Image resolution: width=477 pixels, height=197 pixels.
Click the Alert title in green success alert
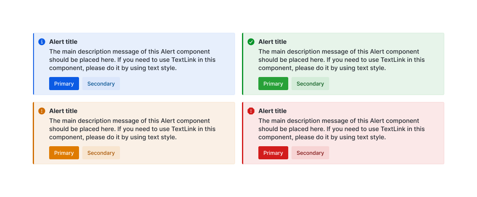tap(272, 42)
